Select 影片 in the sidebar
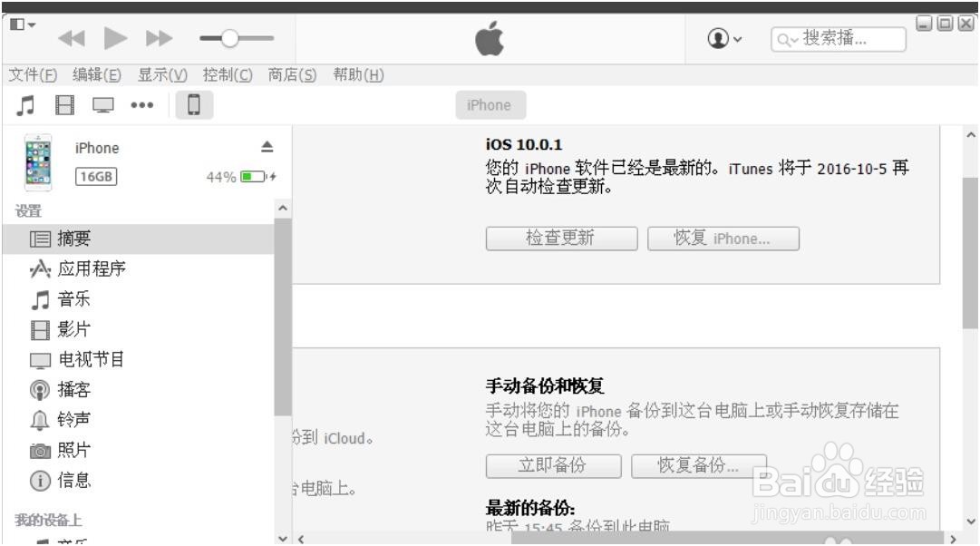The height and width of the screenshot is (546, 980). pyautogui.click(x=138, y=329)
